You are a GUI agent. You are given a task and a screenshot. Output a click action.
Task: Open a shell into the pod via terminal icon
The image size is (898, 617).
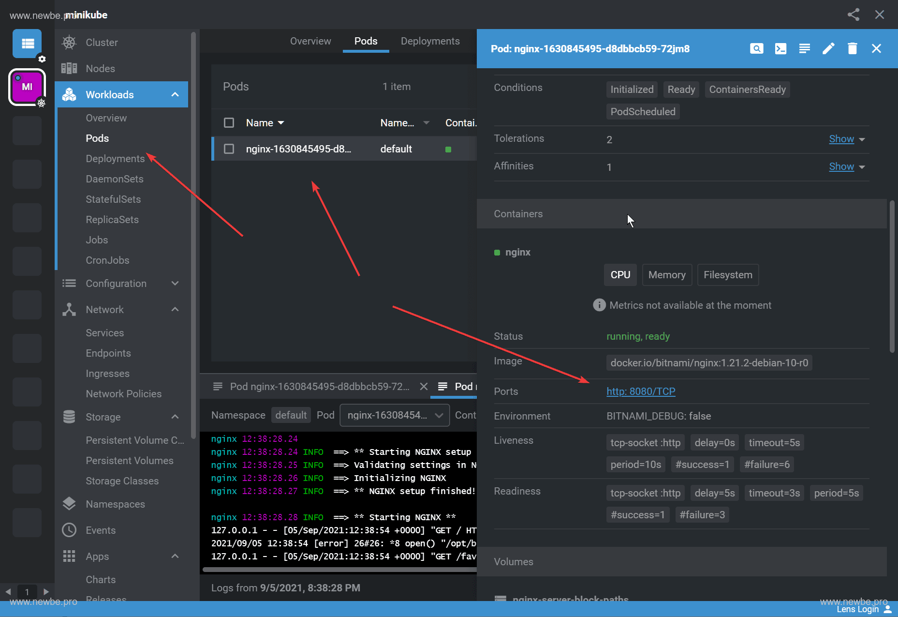coord(780,48)
